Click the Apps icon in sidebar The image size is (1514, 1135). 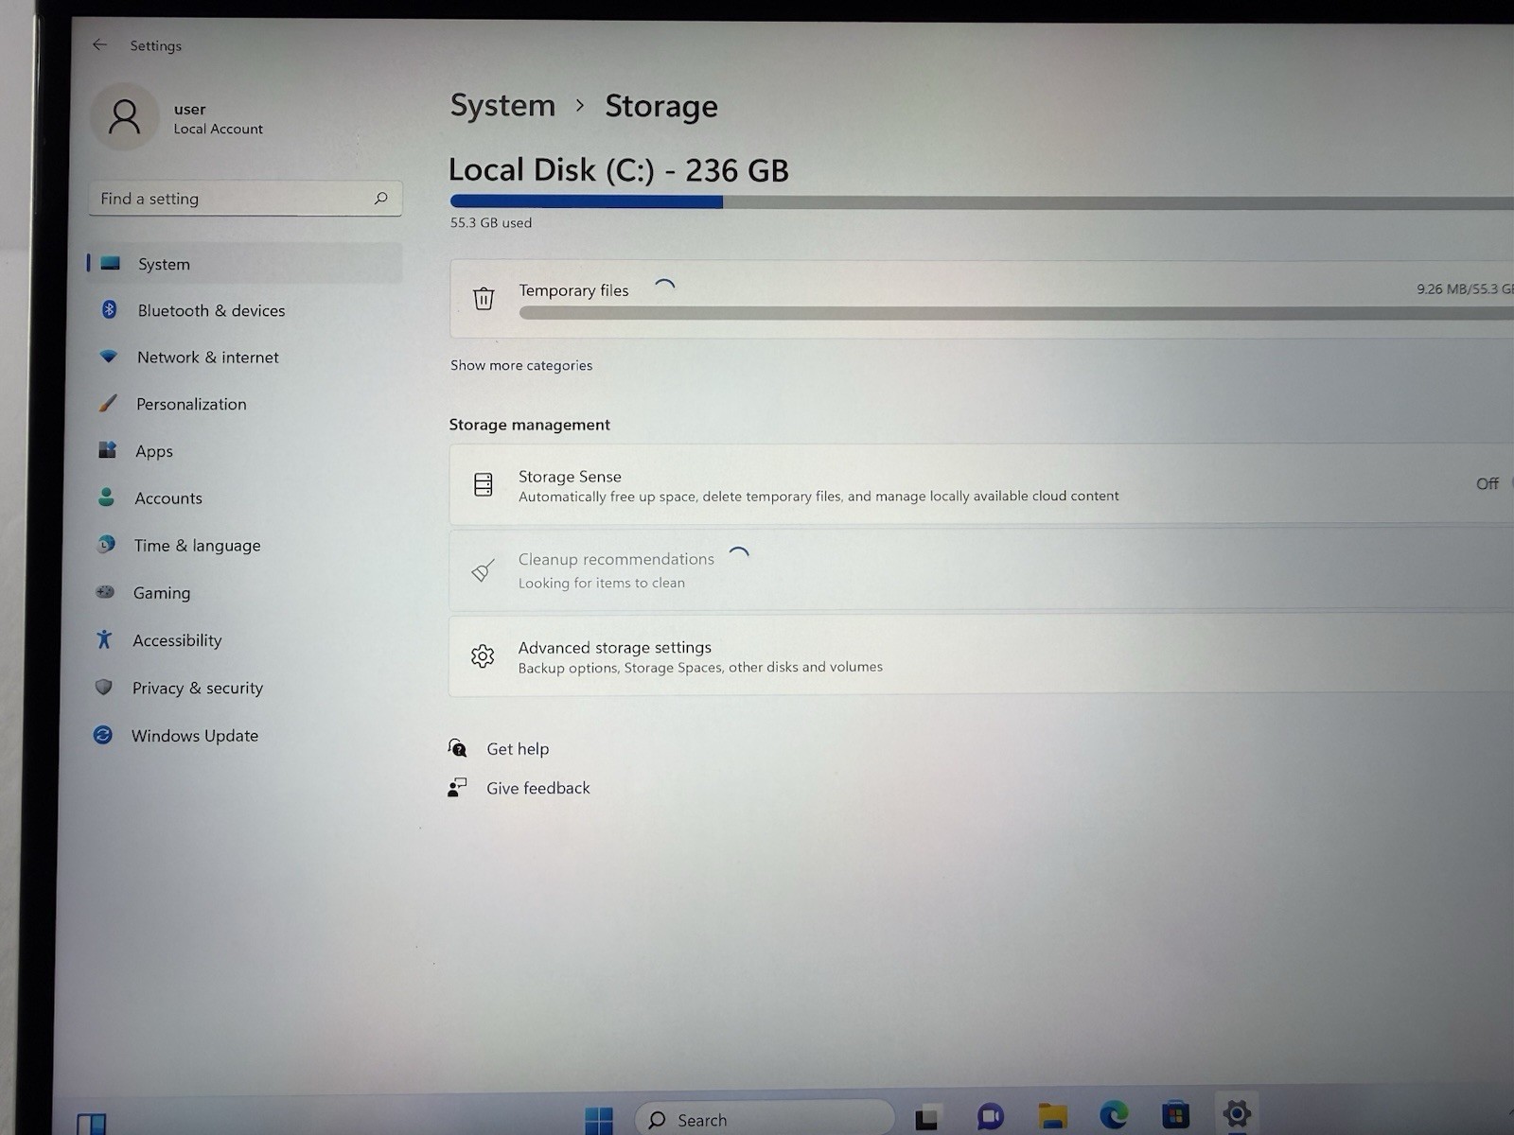(107, 450)
